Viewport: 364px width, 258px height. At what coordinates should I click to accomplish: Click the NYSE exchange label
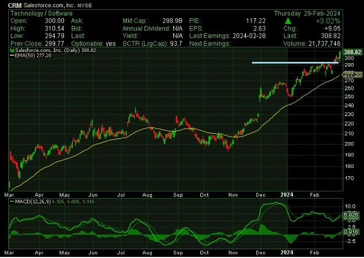point(84,6)
